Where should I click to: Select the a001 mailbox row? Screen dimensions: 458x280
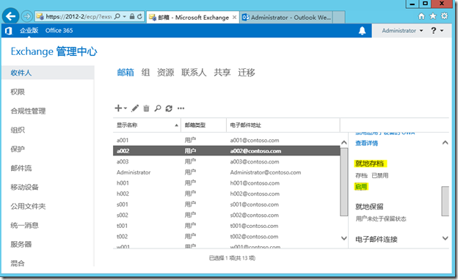click(x=226, y=140)
